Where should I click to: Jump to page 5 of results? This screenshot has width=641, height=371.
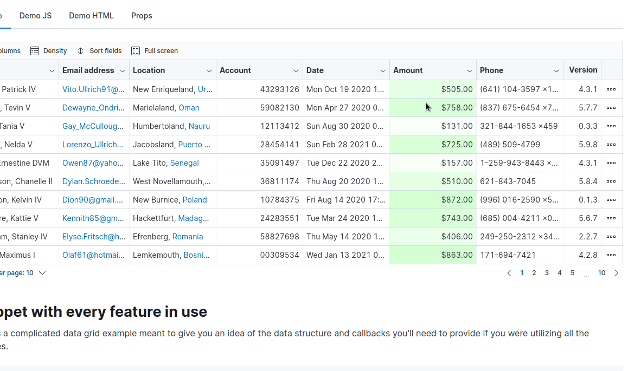[x=573, y=273]
